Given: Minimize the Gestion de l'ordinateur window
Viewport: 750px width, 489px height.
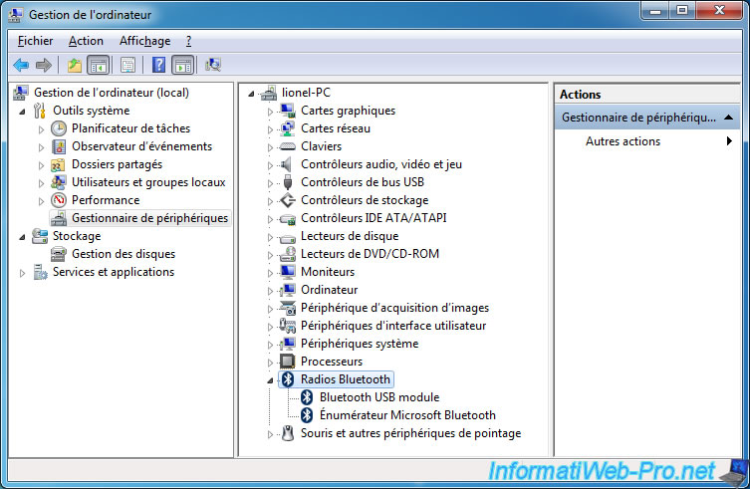Looking at the screenshot, I should (655, 11).
